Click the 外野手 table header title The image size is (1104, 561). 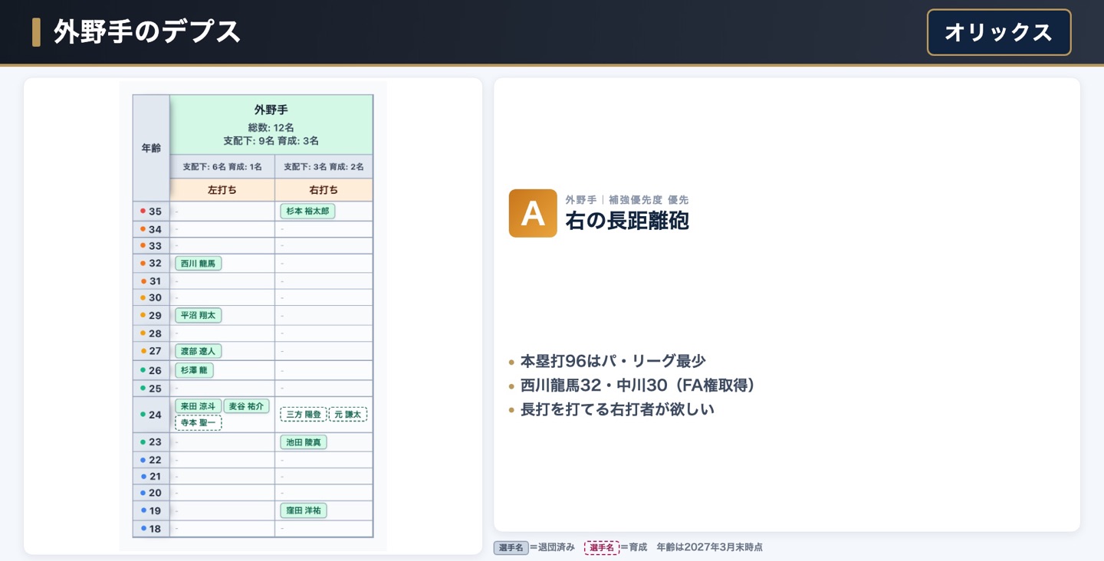(x=271, y=110)
